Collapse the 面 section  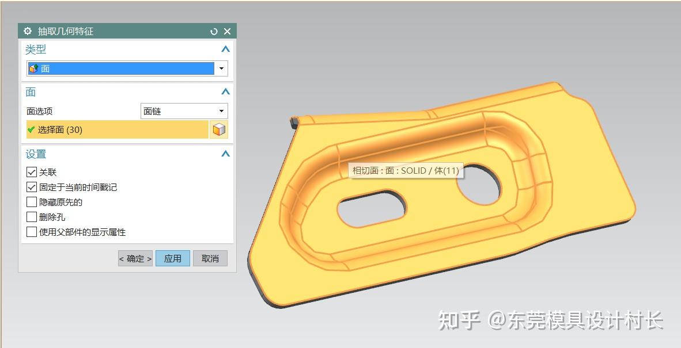pyautogui.click(x=225, y=91)
